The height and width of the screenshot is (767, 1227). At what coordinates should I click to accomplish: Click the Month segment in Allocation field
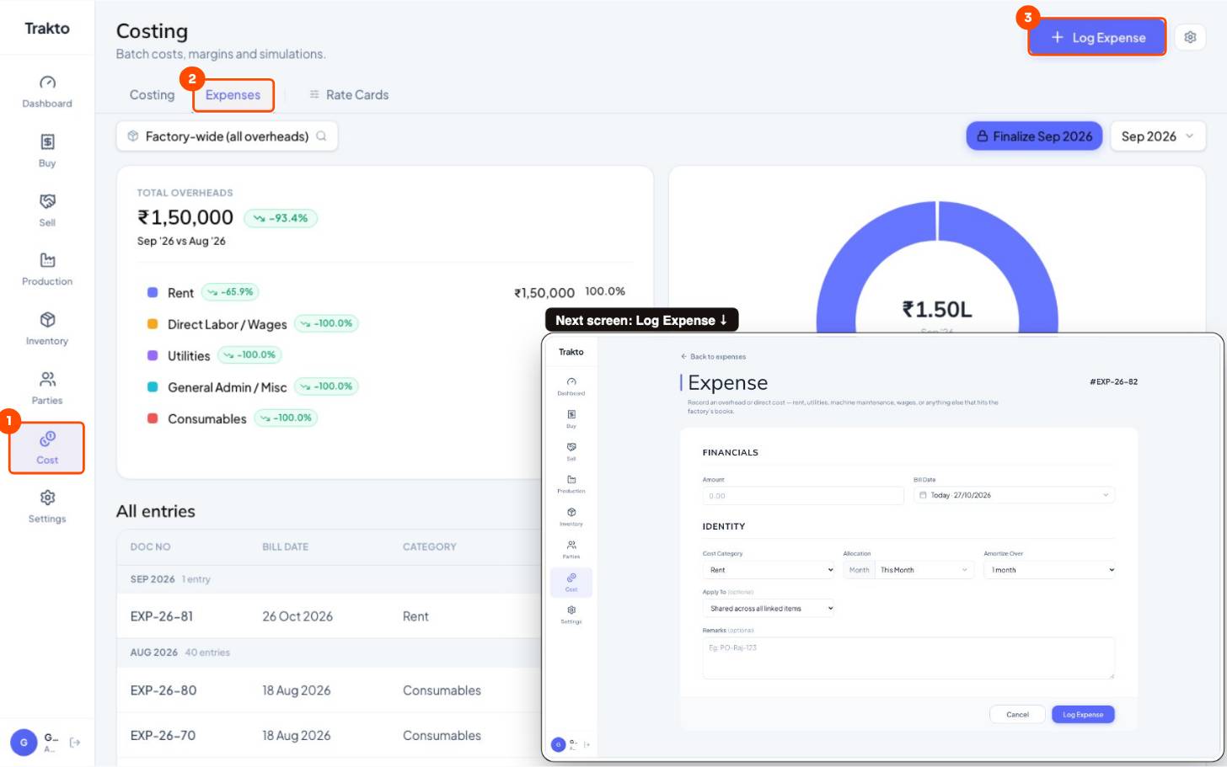(859, 570)
